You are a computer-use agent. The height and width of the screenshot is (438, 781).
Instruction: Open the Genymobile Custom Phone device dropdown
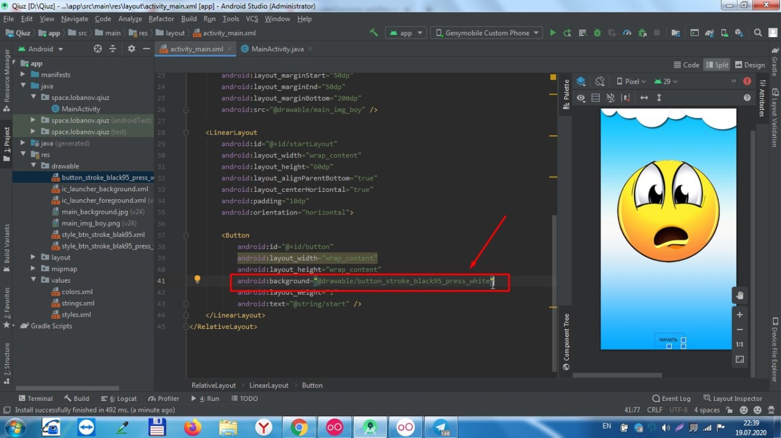pyautogui.click(x=486, y=33)
